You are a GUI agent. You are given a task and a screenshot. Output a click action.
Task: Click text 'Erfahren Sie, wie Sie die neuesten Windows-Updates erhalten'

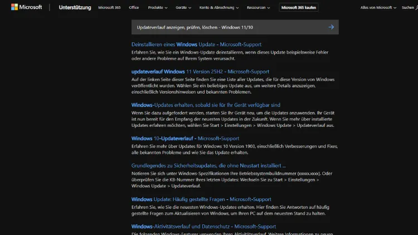tap(192, 207)
